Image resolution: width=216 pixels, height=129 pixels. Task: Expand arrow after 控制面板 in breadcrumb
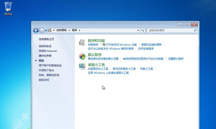[x=69, y=30]
